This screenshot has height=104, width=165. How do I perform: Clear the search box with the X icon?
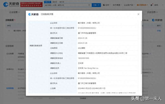(89, 5)
